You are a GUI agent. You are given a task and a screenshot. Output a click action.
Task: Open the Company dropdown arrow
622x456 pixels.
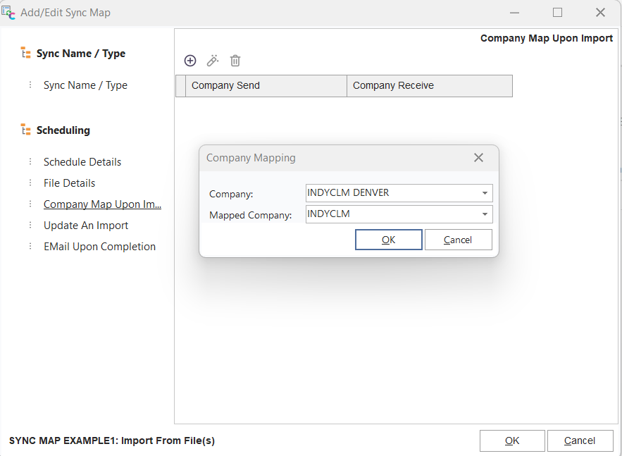click(485, 193)
